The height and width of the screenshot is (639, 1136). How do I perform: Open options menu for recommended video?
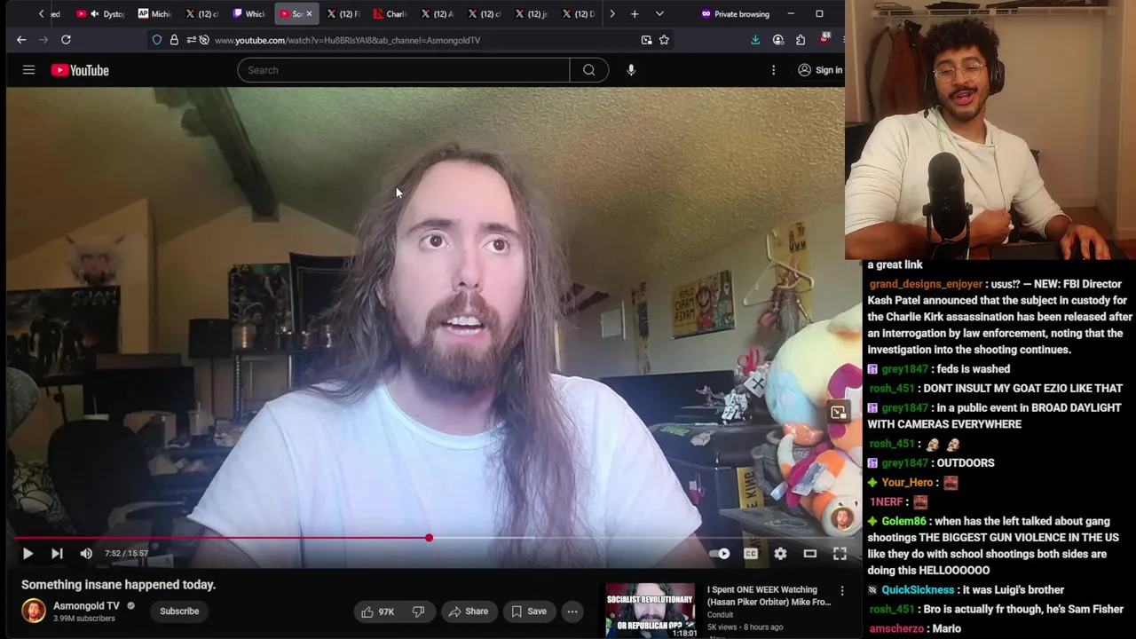click(842, 591)
